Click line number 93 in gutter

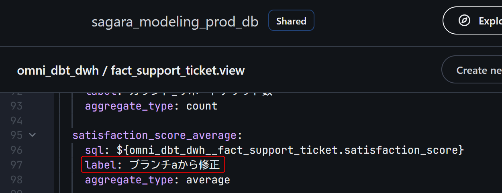(x=16, y=106)
